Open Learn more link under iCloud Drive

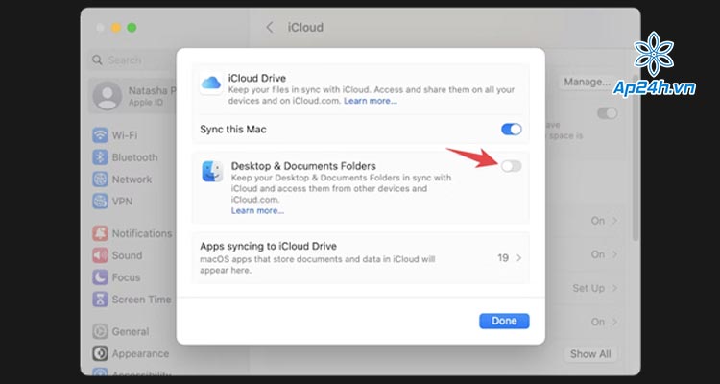(x=371, y=101)
